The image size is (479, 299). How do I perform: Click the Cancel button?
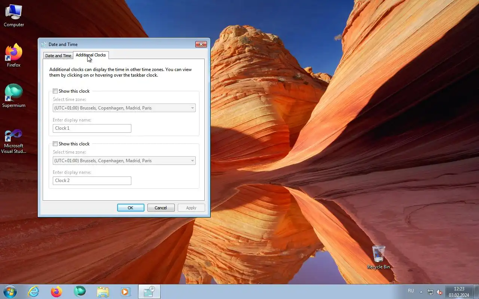[161, 208]
